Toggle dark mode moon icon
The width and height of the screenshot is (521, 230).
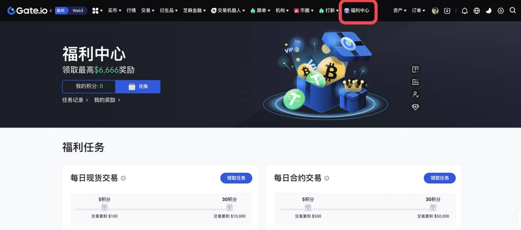point(488,11)
